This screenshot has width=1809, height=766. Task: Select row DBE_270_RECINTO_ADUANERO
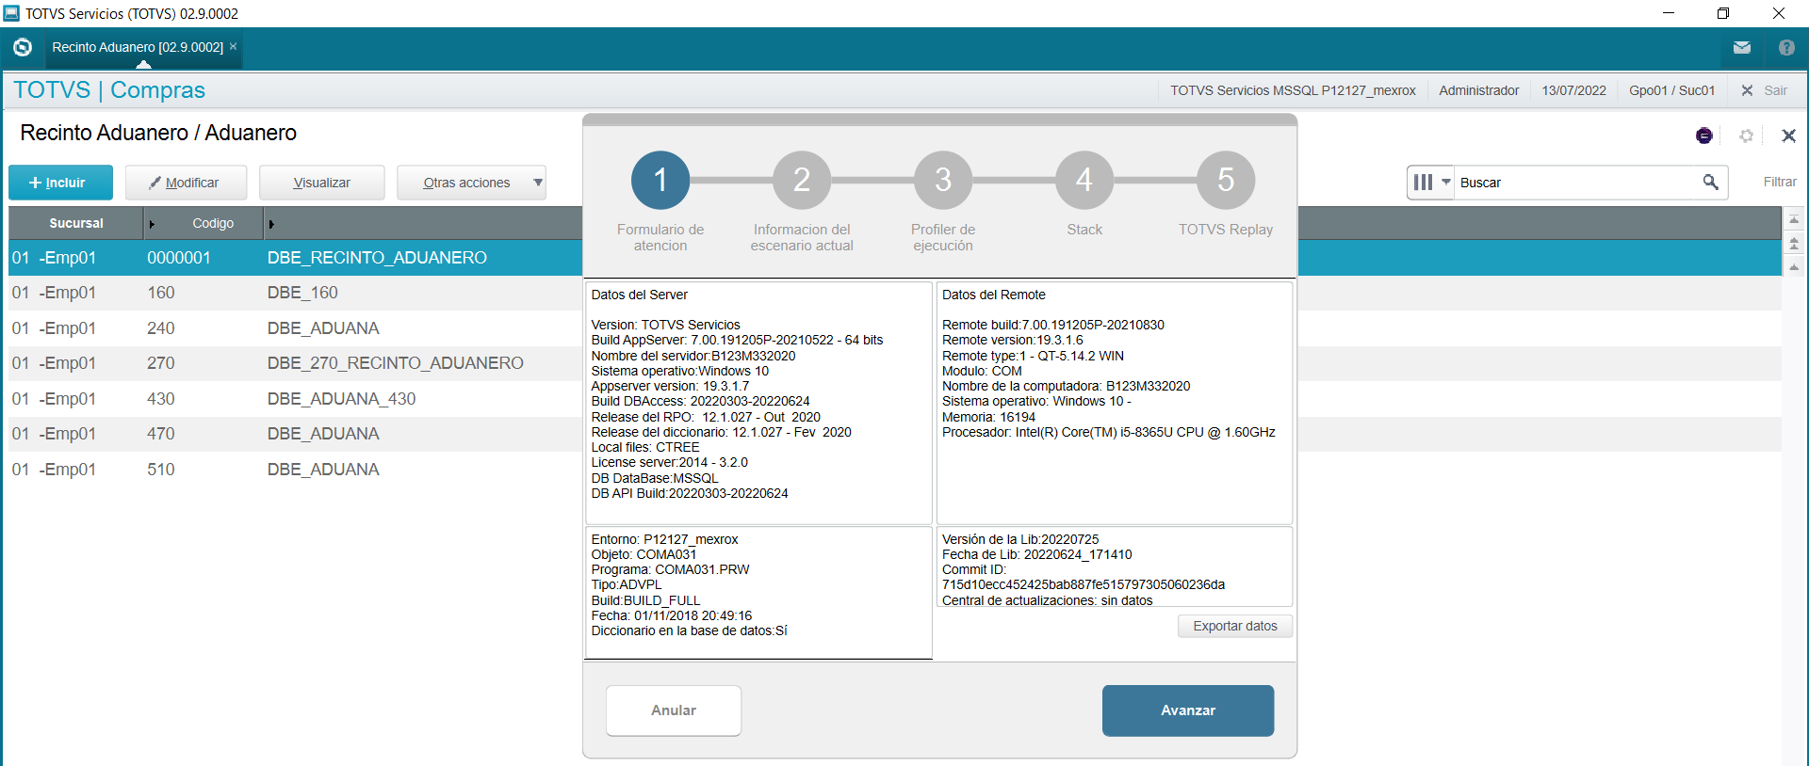[x=295, y=363]
